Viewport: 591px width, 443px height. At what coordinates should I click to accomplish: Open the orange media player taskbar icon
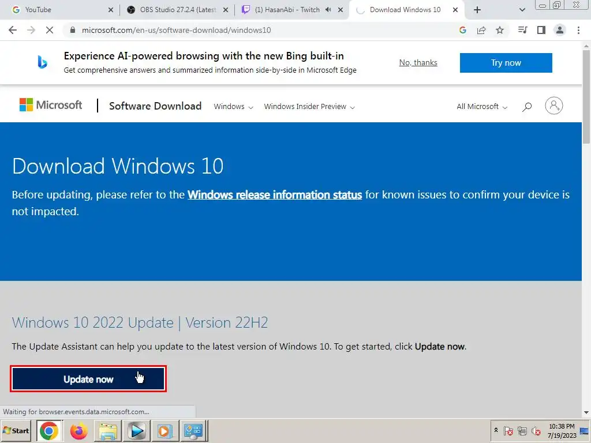164,430
